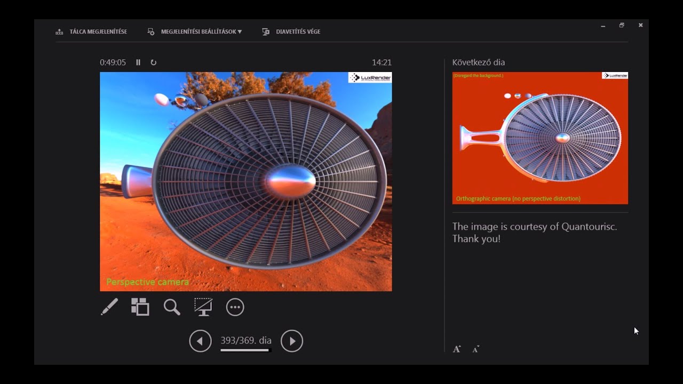The width and height of the screenshot is (683, 384).
Task: Click the current Perspective camera slide preview
Action: click(245, 181)
